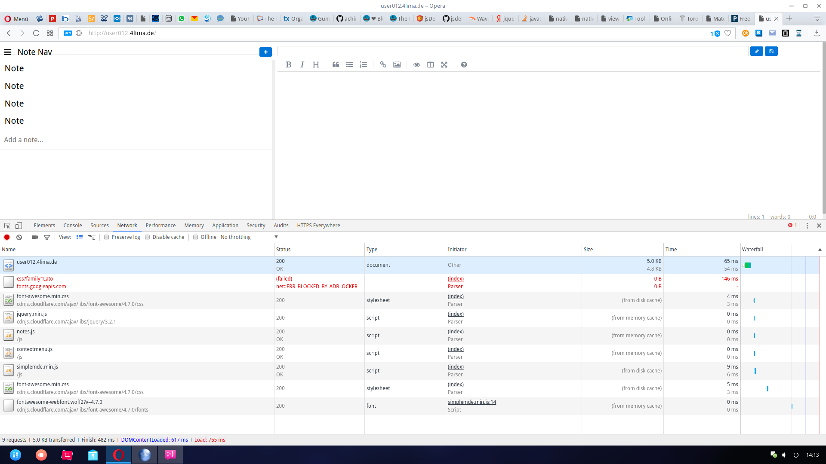The width and height of the screenshot is (826, 464).
Task: Click the fullscreen editor icon
Action: [x=444, y=64]
